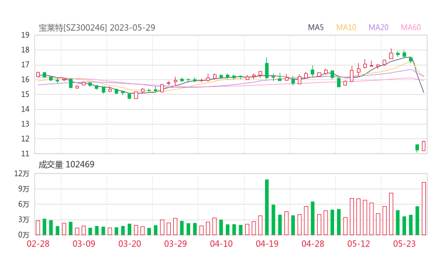Click the price axis value 18
Image resolution: width=433 pixels, height=257 pixels.
25,50
